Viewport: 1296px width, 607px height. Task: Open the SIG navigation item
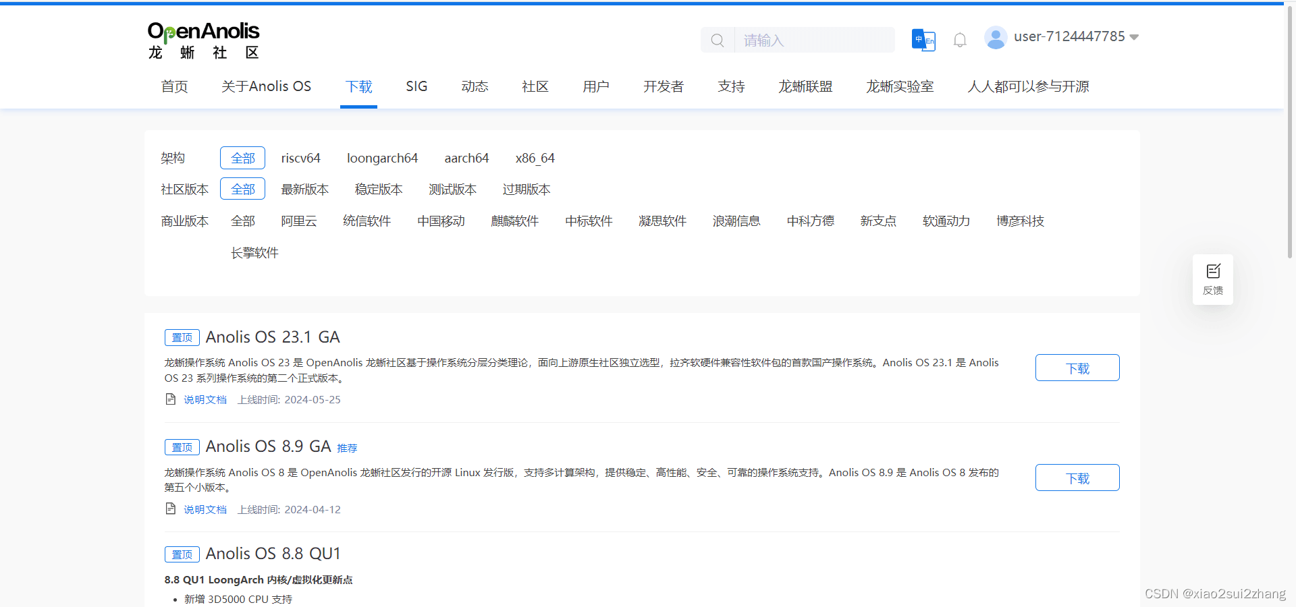(x=416, y=86)
